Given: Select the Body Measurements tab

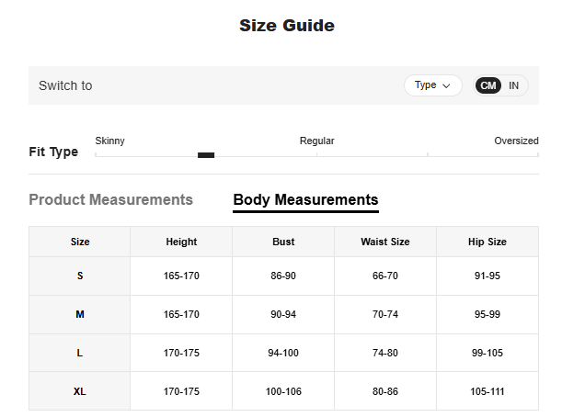Looking at the screenshot, I should [305, 200].
